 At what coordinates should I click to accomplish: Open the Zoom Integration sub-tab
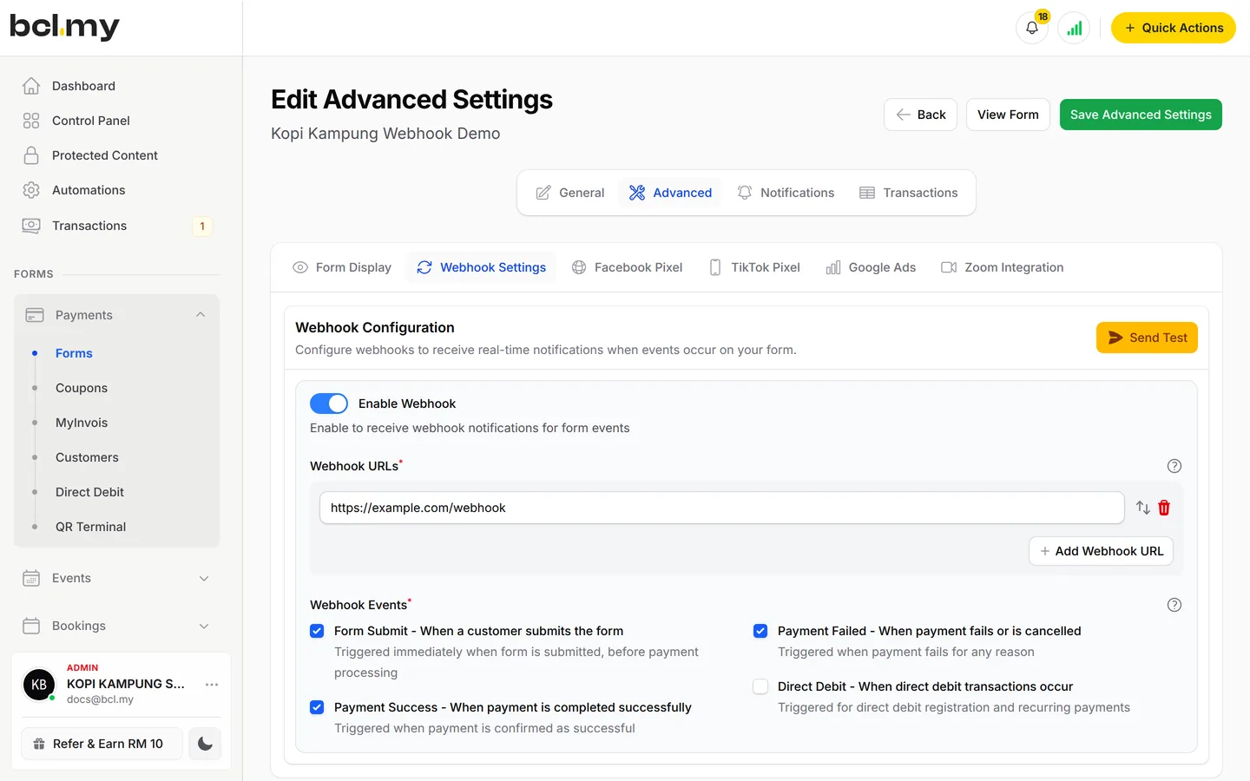[1003, 267]
